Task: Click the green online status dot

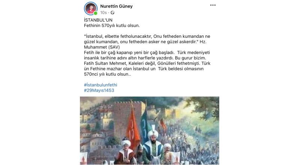Action: pyautogui.click(x=96, y=13)
